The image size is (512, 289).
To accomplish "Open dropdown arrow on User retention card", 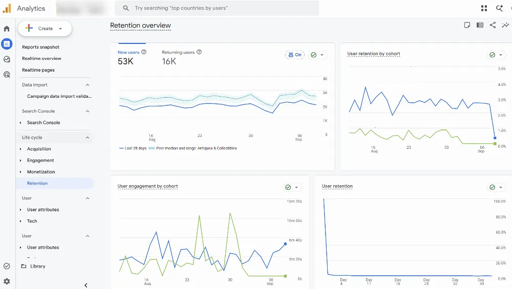I will 501,187.
